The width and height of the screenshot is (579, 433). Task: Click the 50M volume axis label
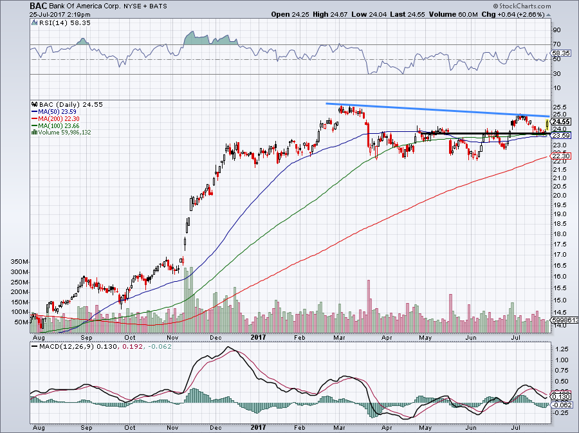click(21, 322)
